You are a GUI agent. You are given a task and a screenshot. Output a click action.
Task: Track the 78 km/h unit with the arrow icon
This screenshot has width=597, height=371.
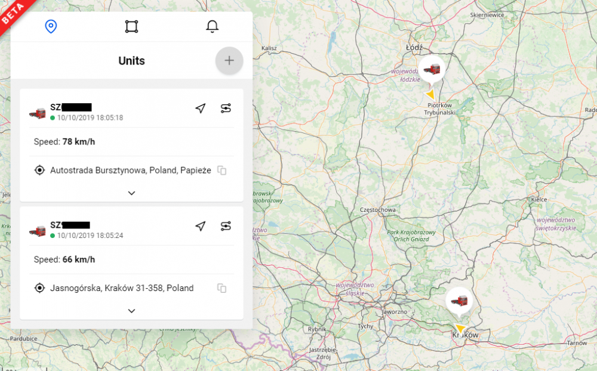[201, 109]
